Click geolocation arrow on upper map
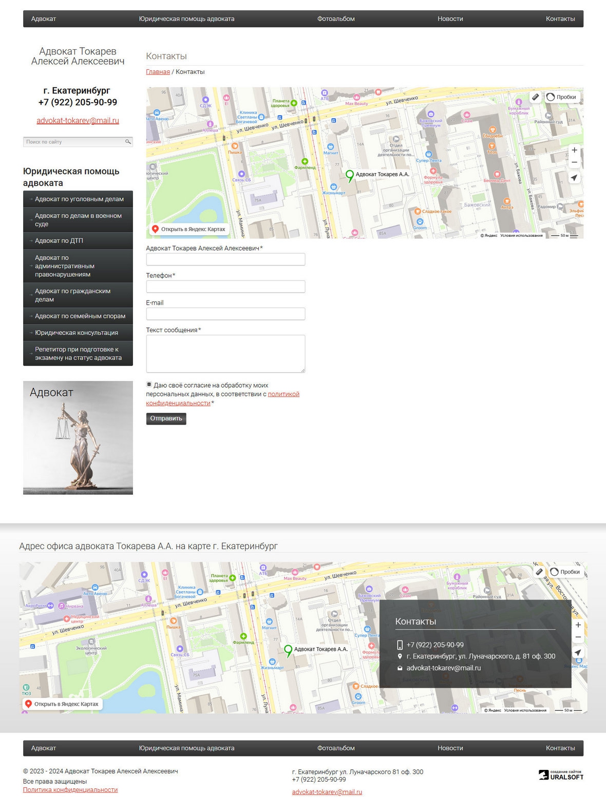Image resolution: width=606 pixels, height=812 pixels. tap(574, 178)
